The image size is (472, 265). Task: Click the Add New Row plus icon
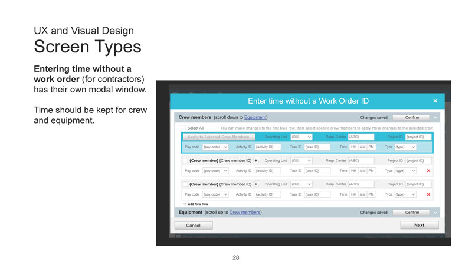tap(185, 204)
